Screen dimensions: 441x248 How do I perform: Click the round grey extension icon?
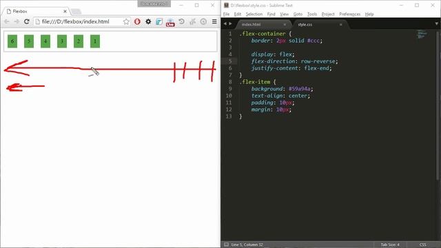coord(203,21)
